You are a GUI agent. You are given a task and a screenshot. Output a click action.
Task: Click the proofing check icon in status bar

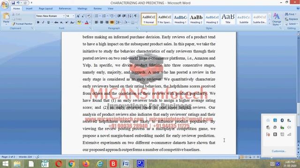[x=37, y=157]
